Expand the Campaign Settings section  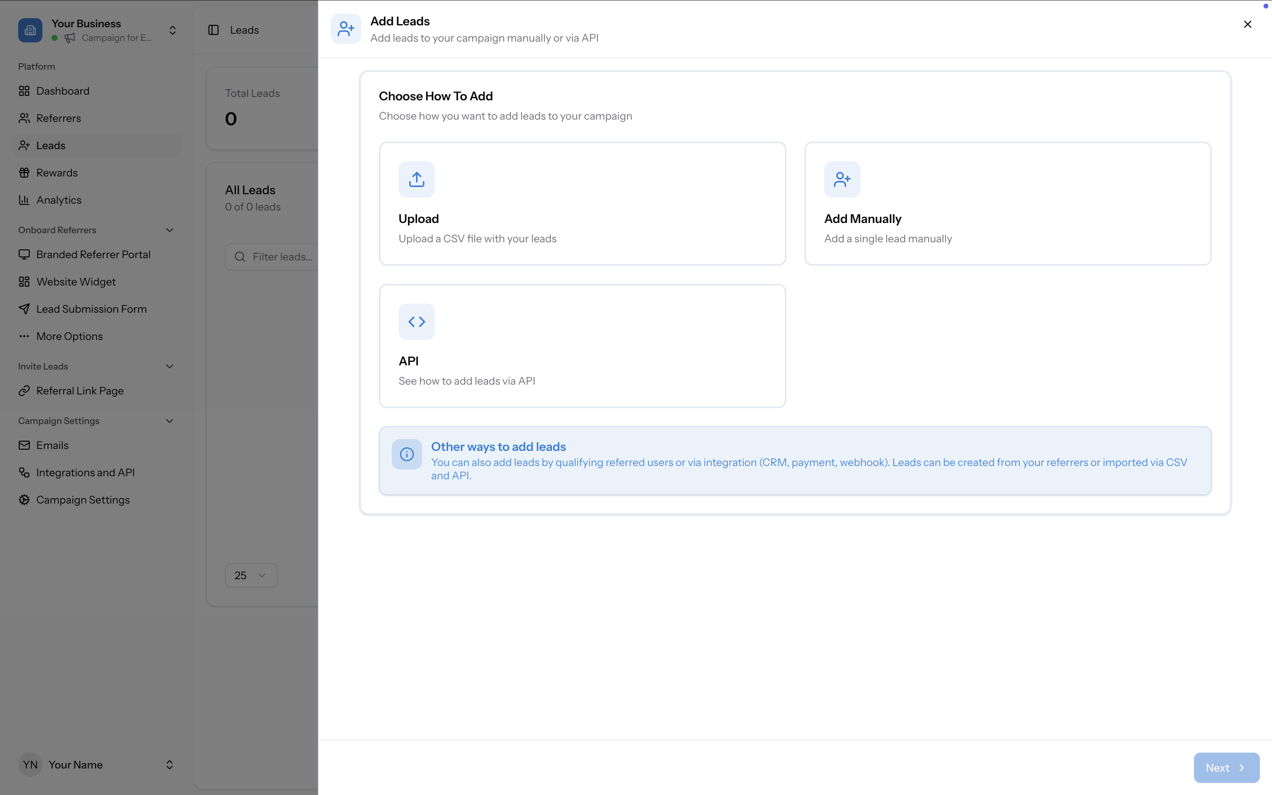click(x=169, y=421)
